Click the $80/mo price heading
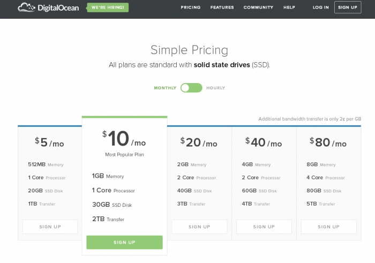375x263 pixels. point(328,142)
